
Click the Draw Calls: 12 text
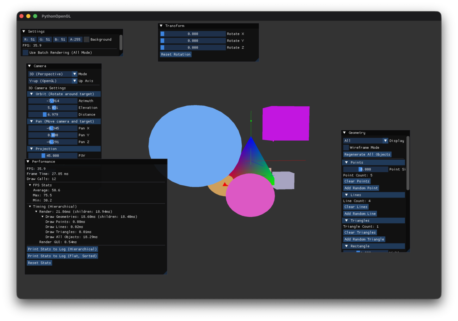pos(41,179)
